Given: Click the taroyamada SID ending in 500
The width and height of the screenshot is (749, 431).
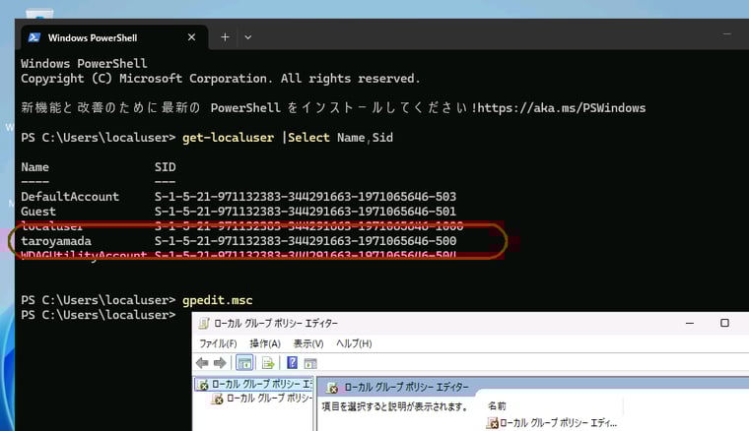Looking at the screenshot, I should pos(306,241).
